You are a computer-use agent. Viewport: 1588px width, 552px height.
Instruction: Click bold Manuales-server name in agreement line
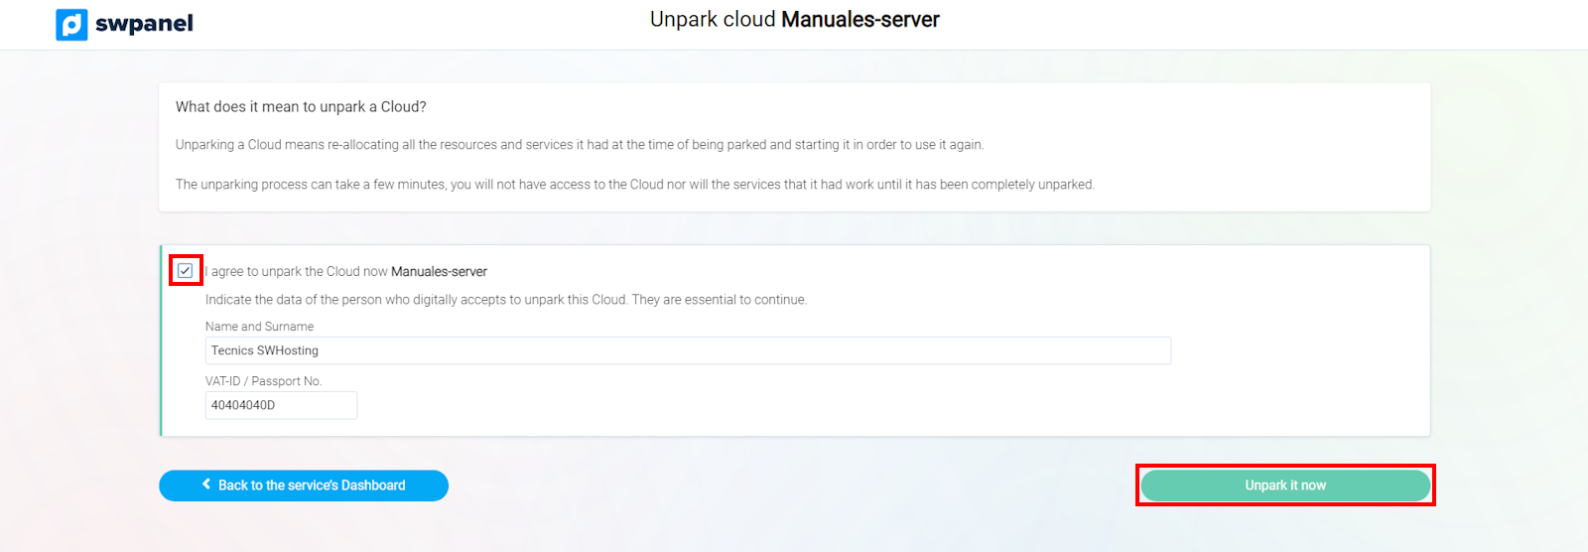tap(439, 271)
